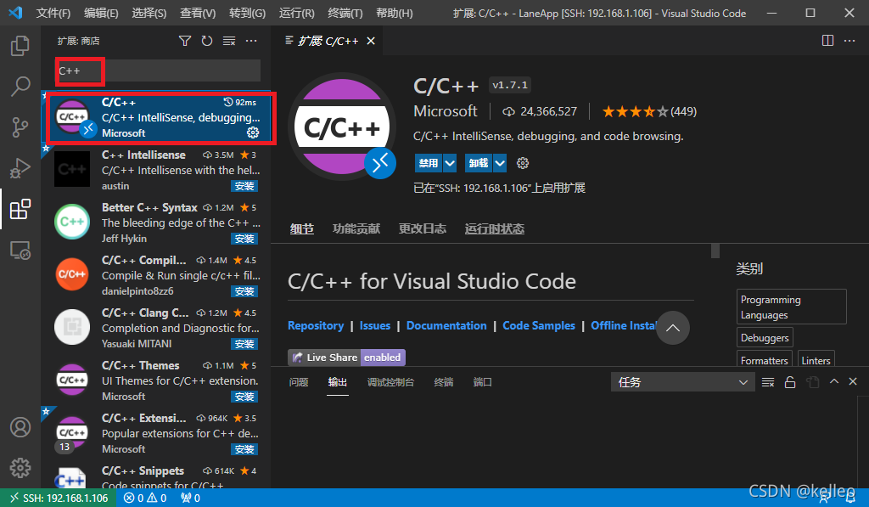Clear the output panel

tap(767, 382)
